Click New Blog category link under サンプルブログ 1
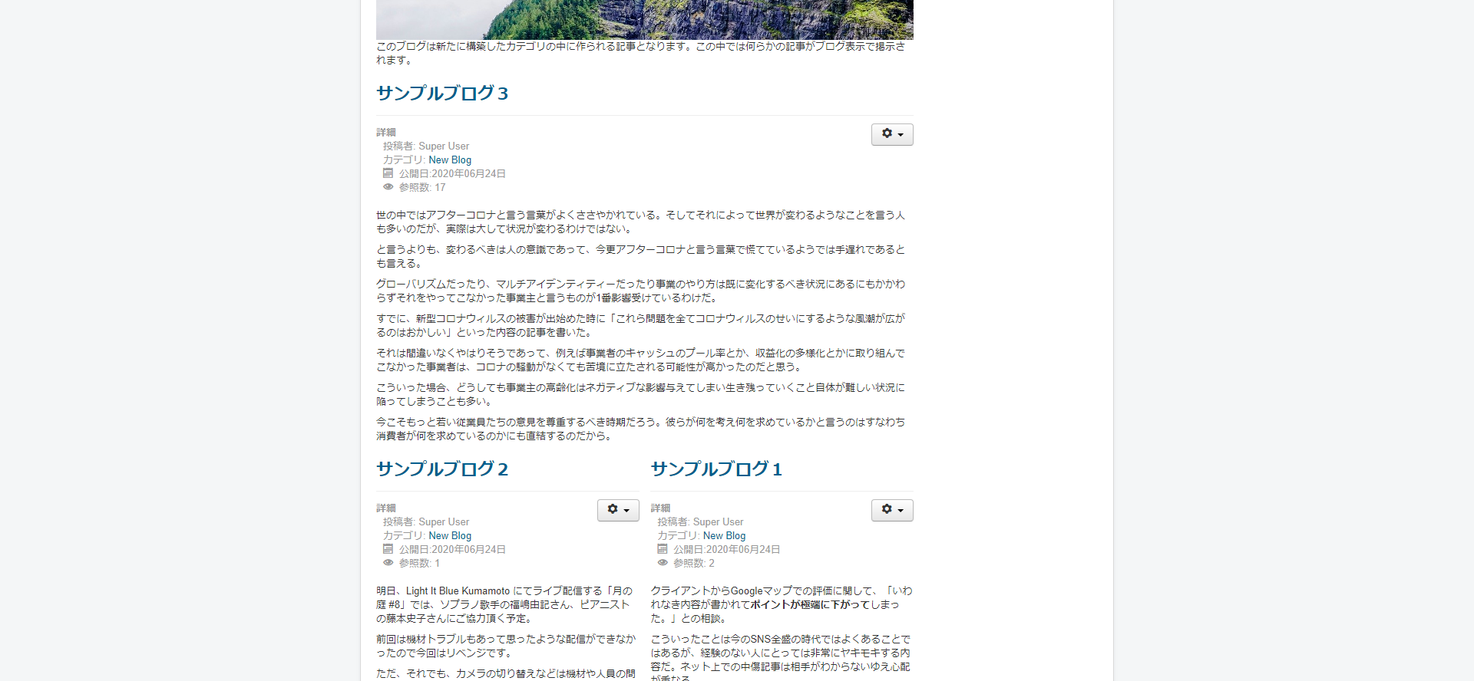This screenshot has width=1474, height=681. click(724, 536)
